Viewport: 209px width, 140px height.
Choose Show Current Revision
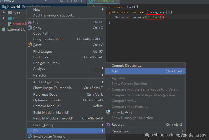[145, 84]
